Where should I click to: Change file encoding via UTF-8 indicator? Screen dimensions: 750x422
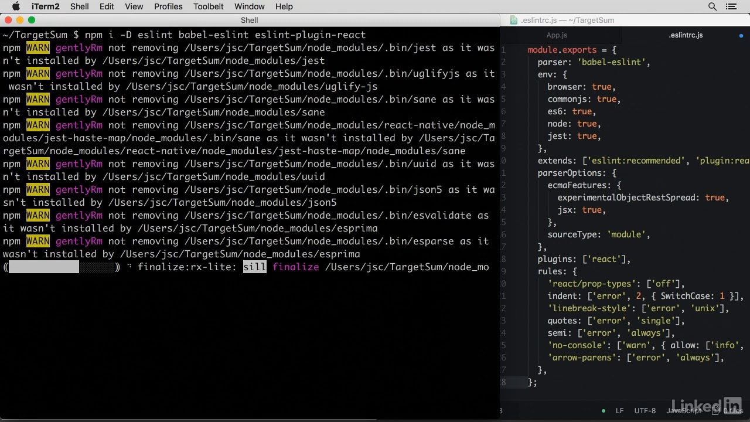point(645,411)
